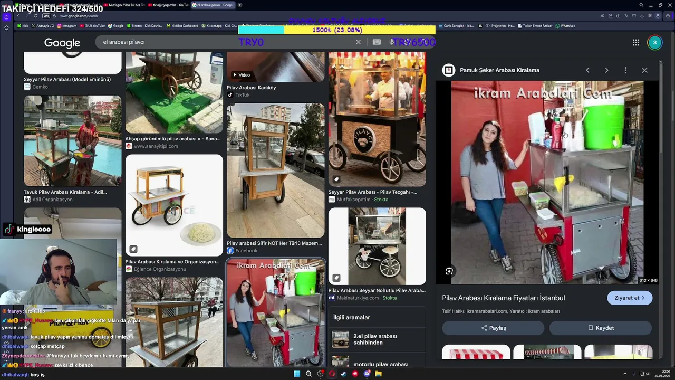This screenshot has height=380, width=675.
Task: Open more options menu in preview panel
Action: [x=625, y=70]
